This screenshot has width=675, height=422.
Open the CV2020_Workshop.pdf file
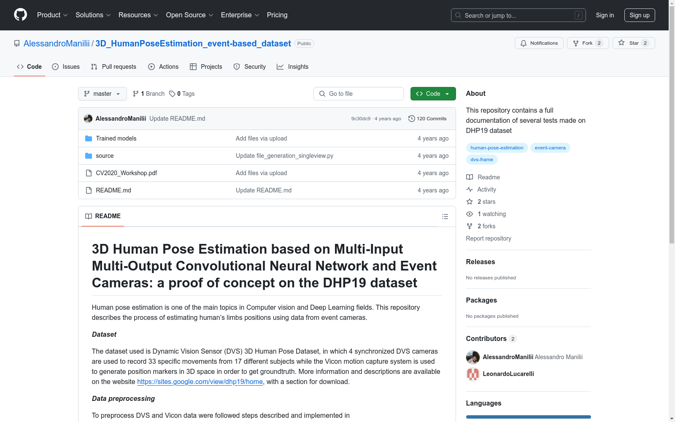(127, 173)
